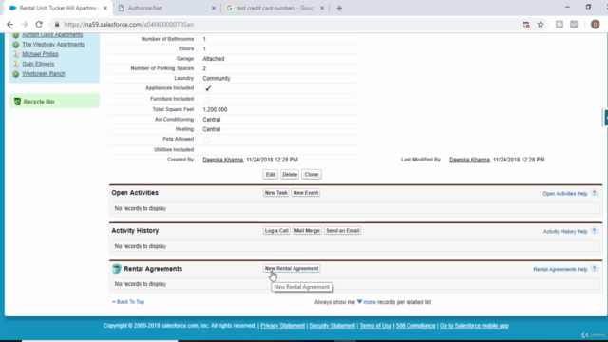Screen dimensions: 608x342
Task: Open a new browser tab
Action: point(339,8)
